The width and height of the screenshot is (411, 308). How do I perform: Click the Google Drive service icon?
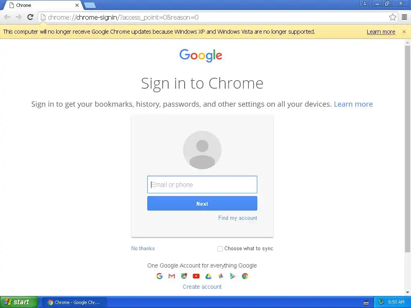pos(208,276)
